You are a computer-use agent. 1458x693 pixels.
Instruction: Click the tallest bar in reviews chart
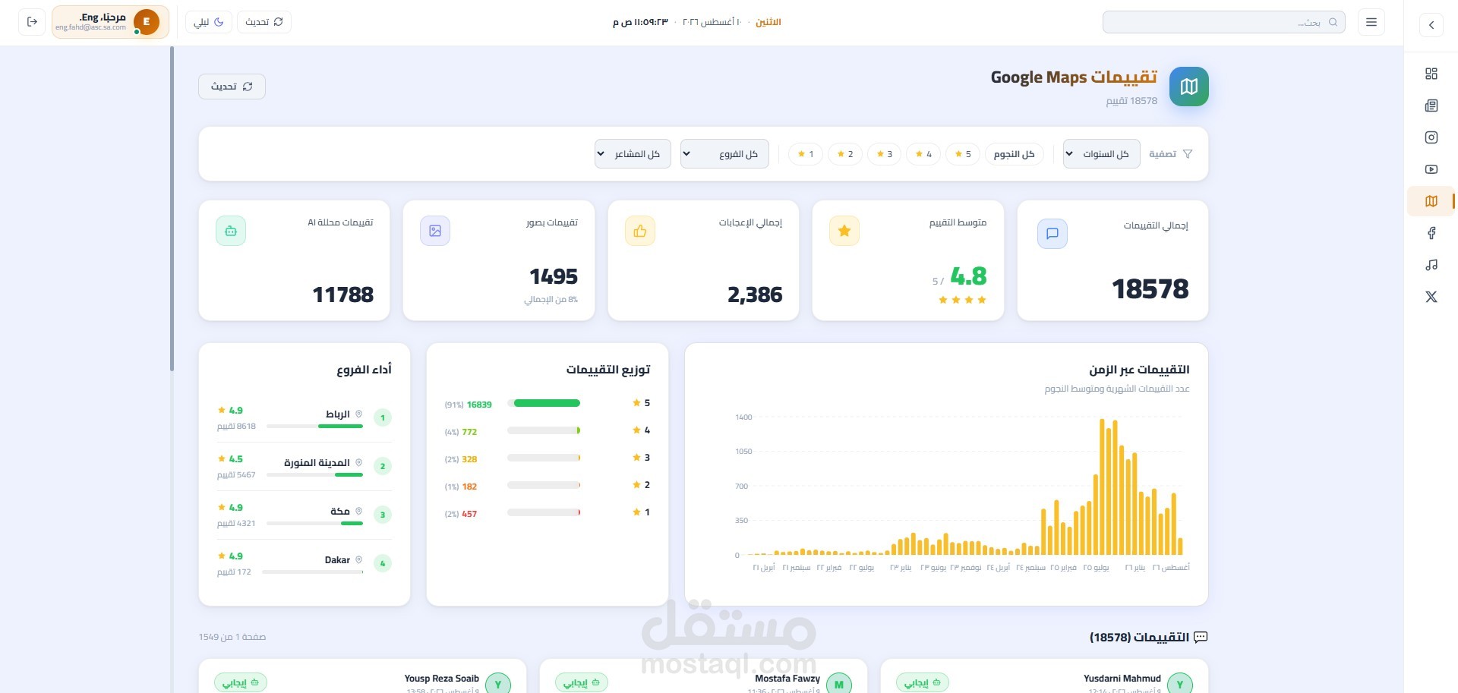1102,487
